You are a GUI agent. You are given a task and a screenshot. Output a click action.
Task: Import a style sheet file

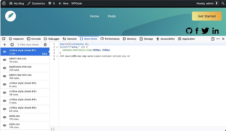click(12, 44)
